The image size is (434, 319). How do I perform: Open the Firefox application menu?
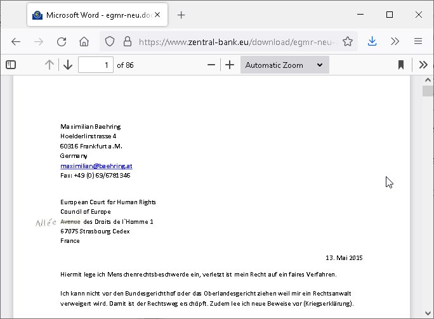[x=418, y=41]
